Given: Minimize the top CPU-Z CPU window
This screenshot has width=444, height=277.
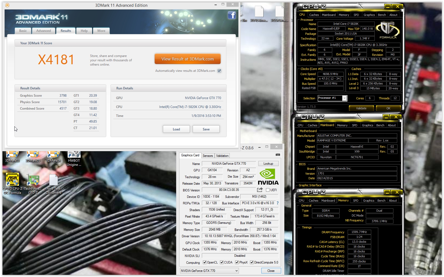Looking at the screenshot, I should tap(388, 6).
